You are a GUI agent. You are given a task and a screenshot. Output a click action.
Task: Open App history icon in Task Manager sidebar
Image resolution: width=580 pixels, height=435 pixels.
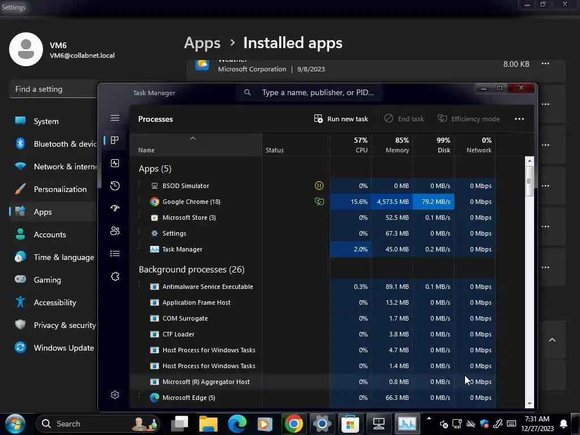tap(114, 186)
